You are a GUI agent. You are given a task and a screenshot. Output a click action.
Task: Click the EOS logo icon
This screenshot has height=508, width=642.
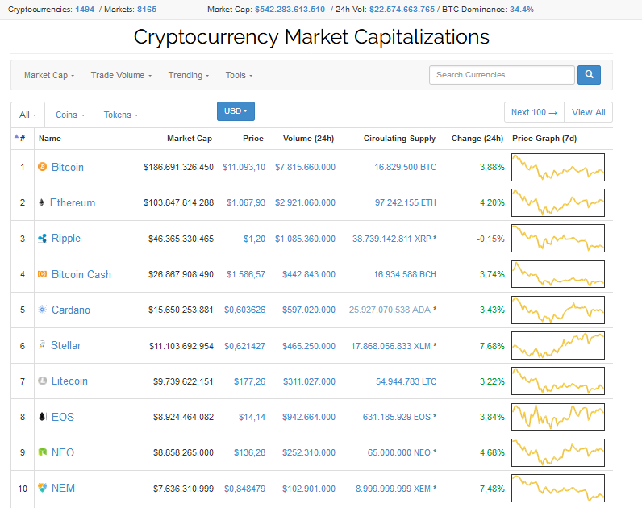pyautogui.click(x=43, y=417)
